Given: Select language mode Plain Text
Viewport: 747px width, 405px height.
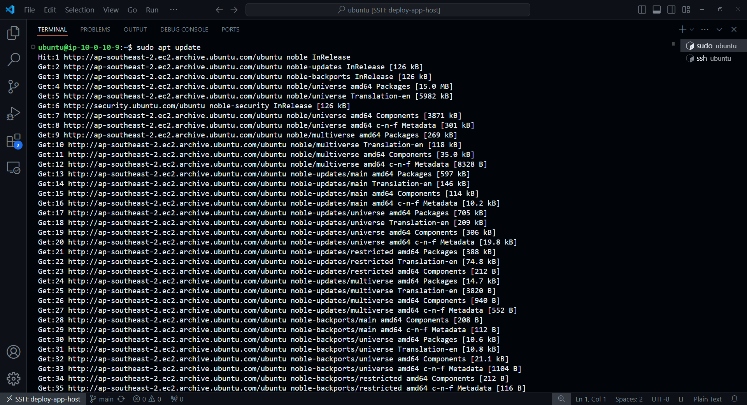Looking at the screenshot, I should [x=707, y=399].
